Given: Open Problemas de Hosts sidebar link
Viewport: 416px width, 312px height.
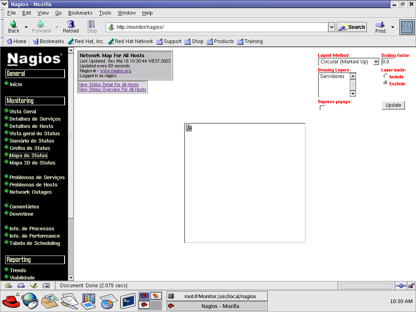Looking at the screenshot, I should (x=33, y=185).
